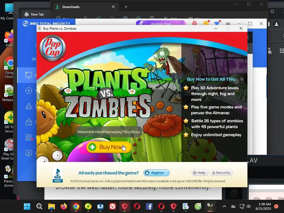
Task: Add a new tab in File Explorer
Action: click(x=126, y=7)
